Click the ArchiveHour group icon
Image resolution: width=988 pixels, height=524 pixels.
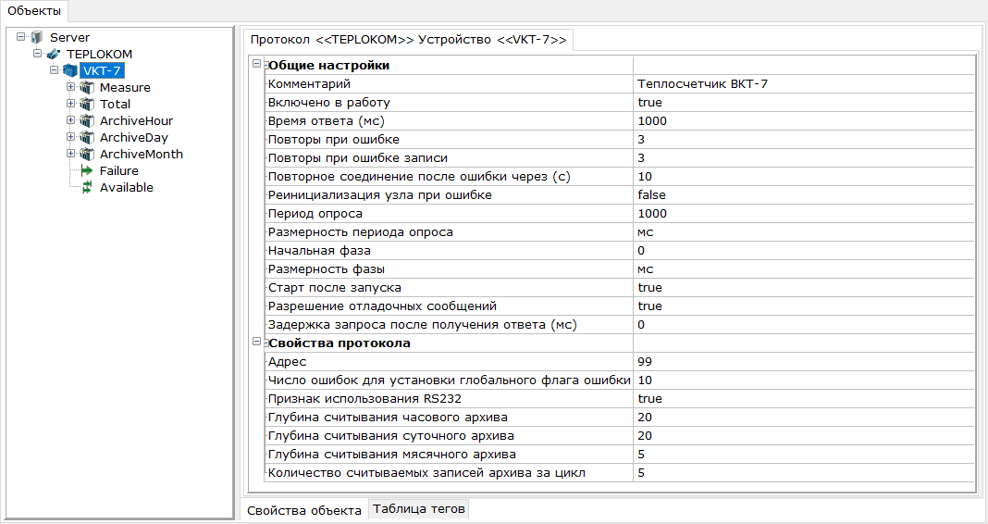(x=87, y=120)
